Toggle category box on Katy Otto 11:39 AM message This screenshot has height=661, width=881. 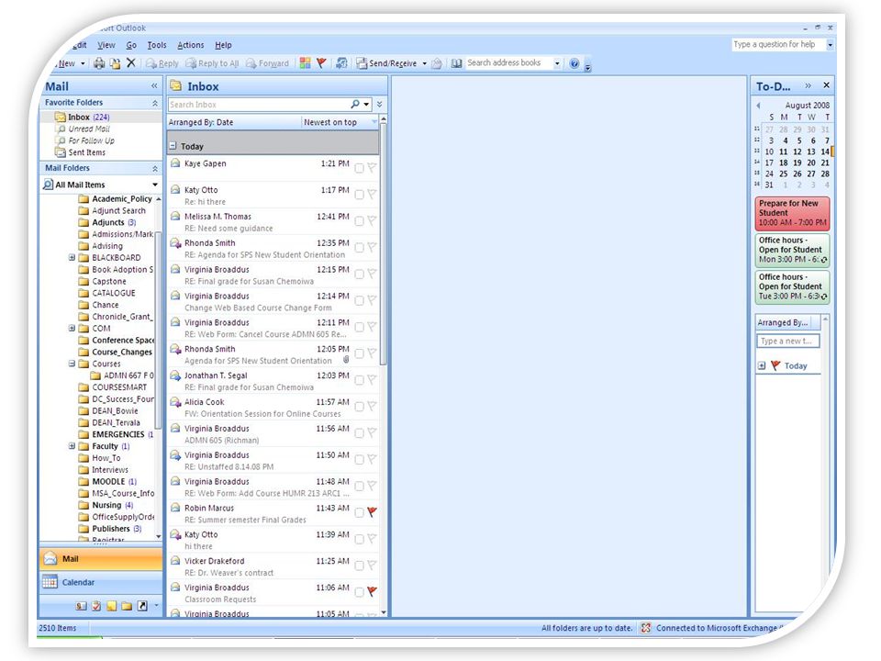pos(359,539)
